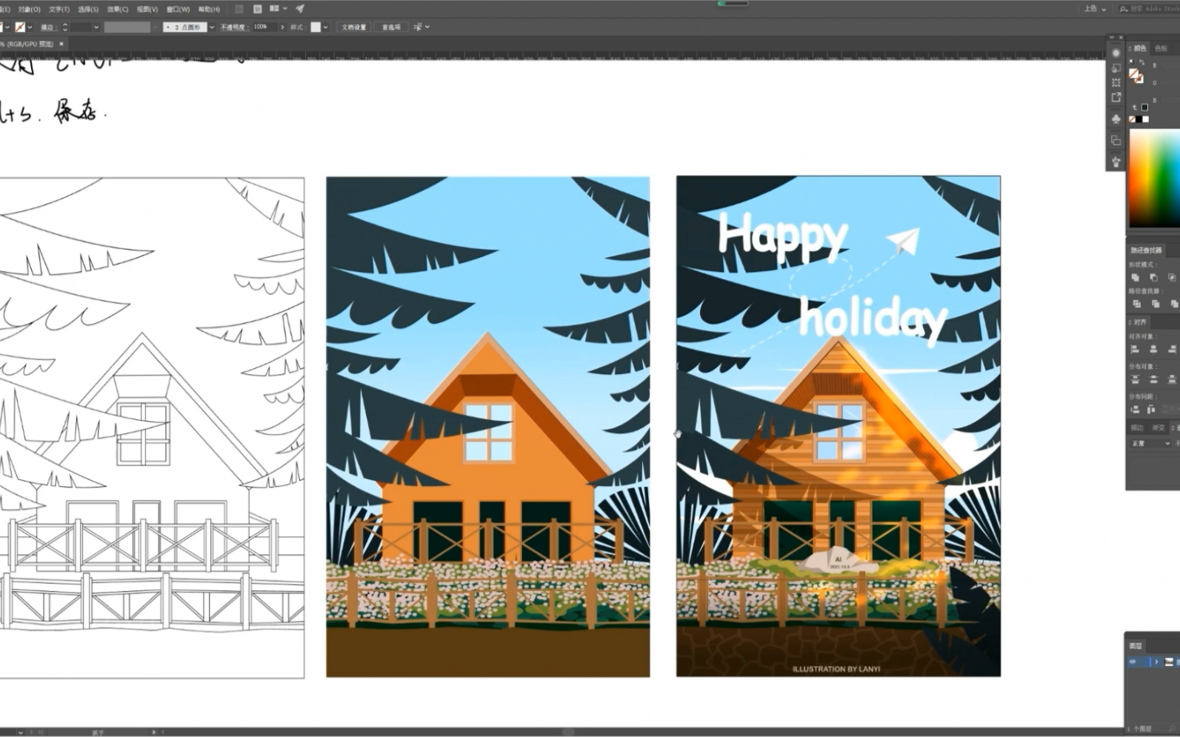Screen dimensions: 1180x737
Task: Click the Trim pathfinder icon
Action: click(1155, 304)
